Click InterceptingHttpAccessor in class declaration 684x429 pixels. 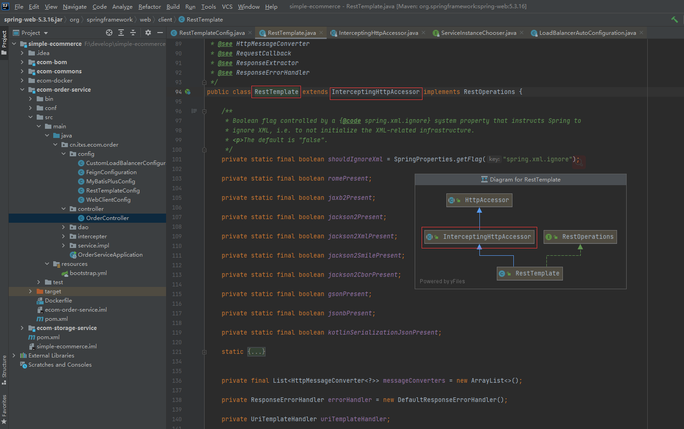[x=375, y=92]
